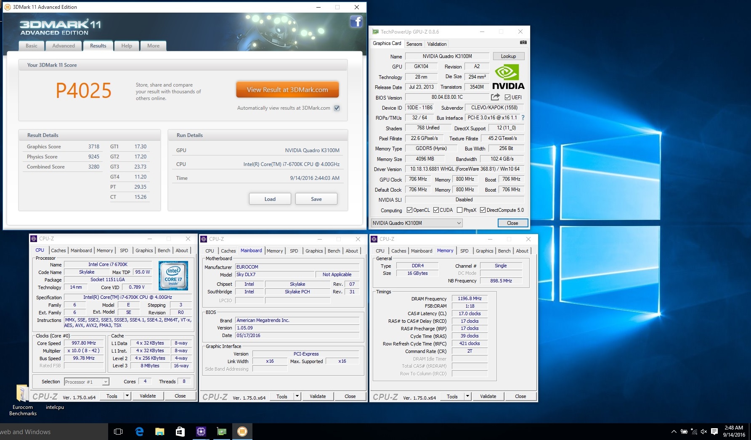Open File Explorer from the taskbar
Screen dimensions: 751x440
[160, 432]
